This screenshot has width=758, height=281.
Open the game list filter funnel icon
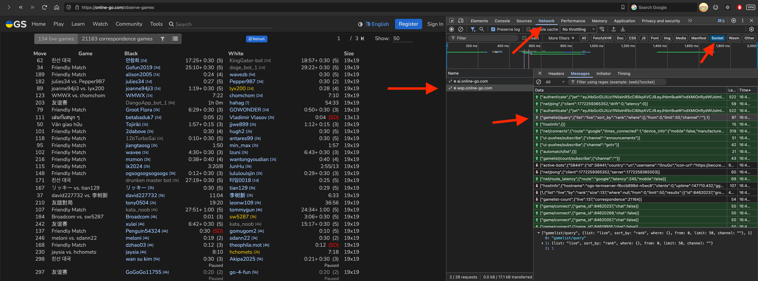(x=163, y=39)
